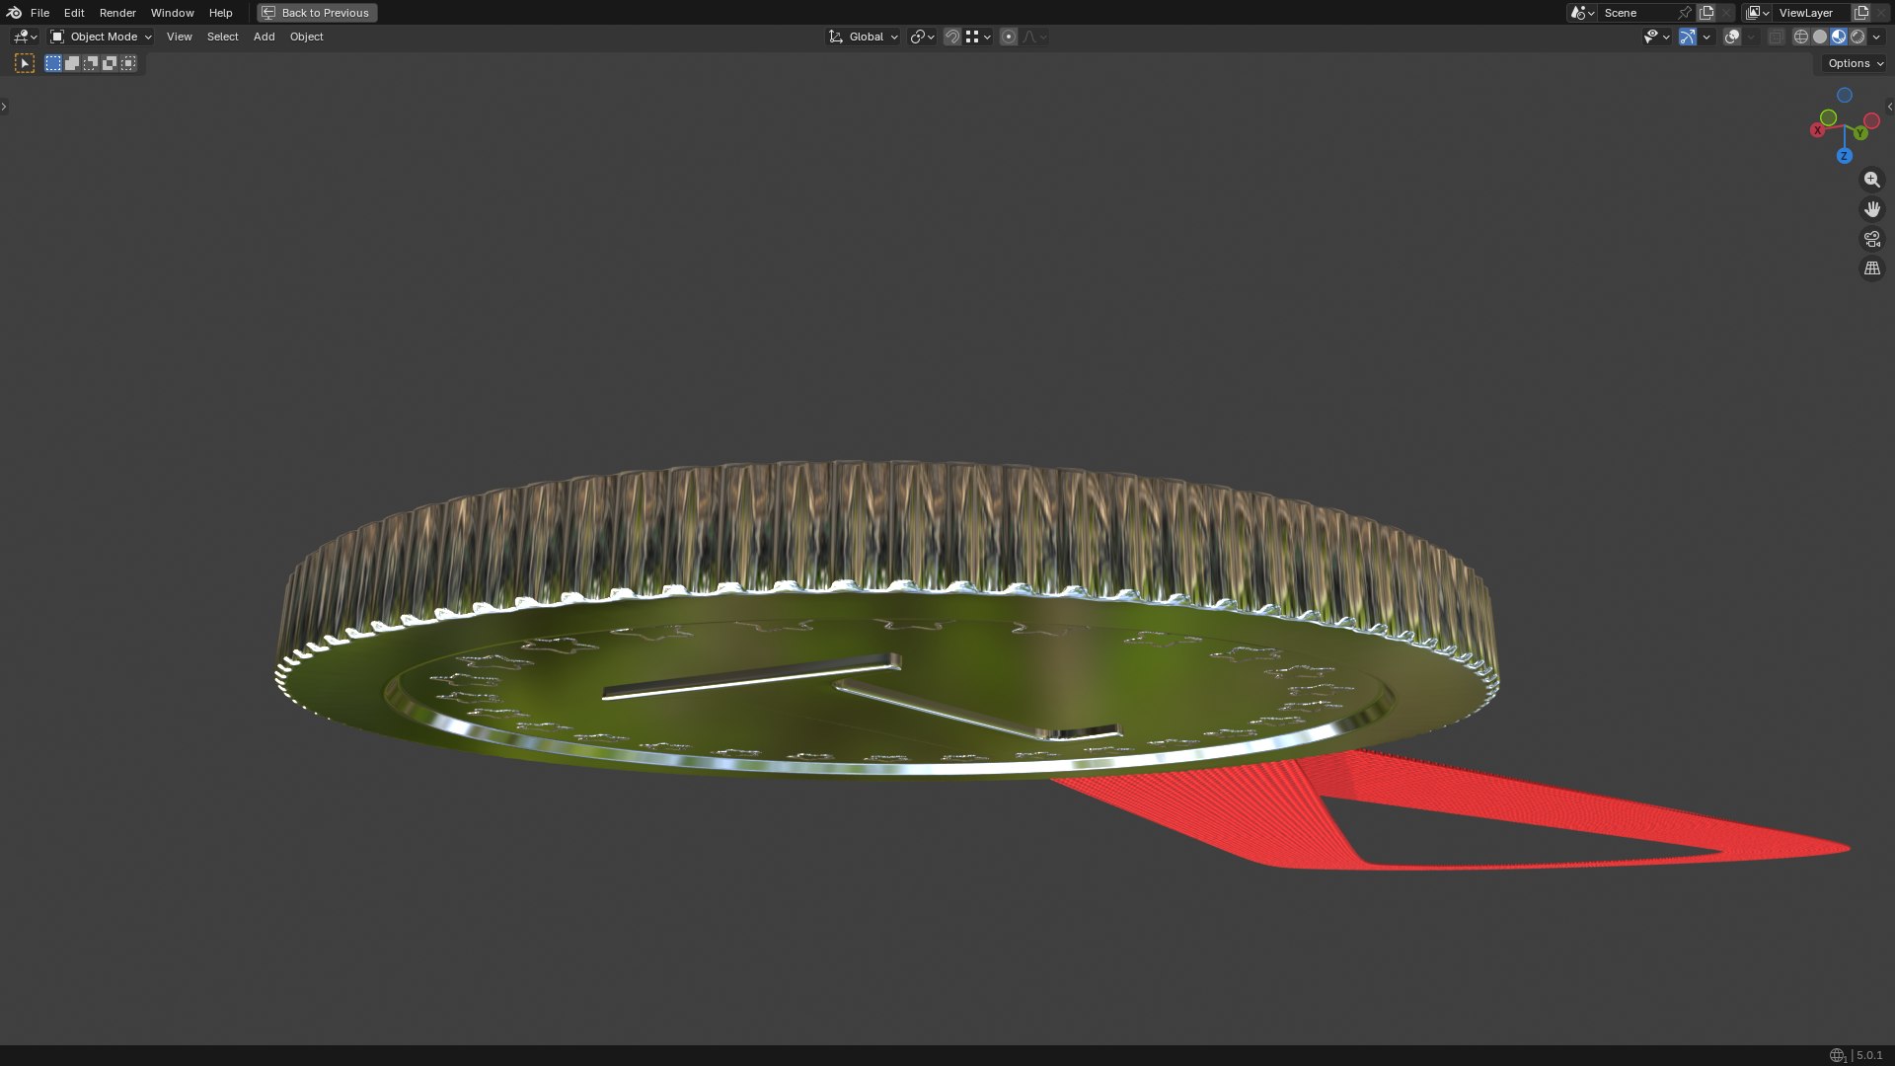Image resolution: width=1895 pixels, height=1066 pixels.
Task: Switch to solid viewport shading
Action: 1820,37
